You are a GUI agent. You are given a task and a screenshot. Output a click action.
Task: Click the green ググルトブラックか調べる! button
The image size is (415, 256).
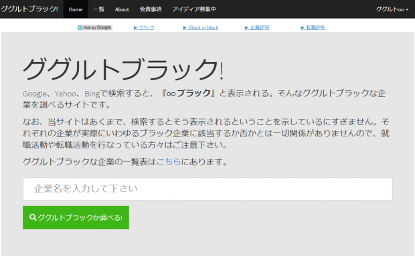(x=76, y=217)
